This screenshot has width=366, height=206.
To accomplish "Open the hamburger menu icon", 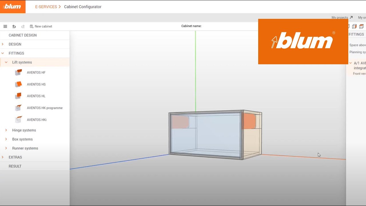I will 5,26.
